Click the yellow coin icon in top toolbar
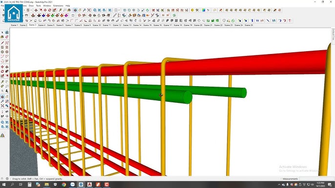335x188 pixels. (192, 10)
